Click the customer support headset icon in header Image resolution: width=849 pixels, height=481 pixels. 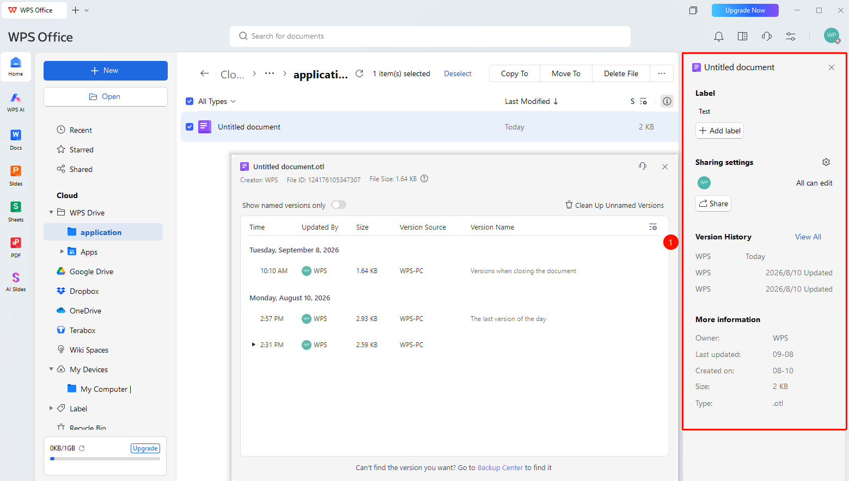click(767, 36)
